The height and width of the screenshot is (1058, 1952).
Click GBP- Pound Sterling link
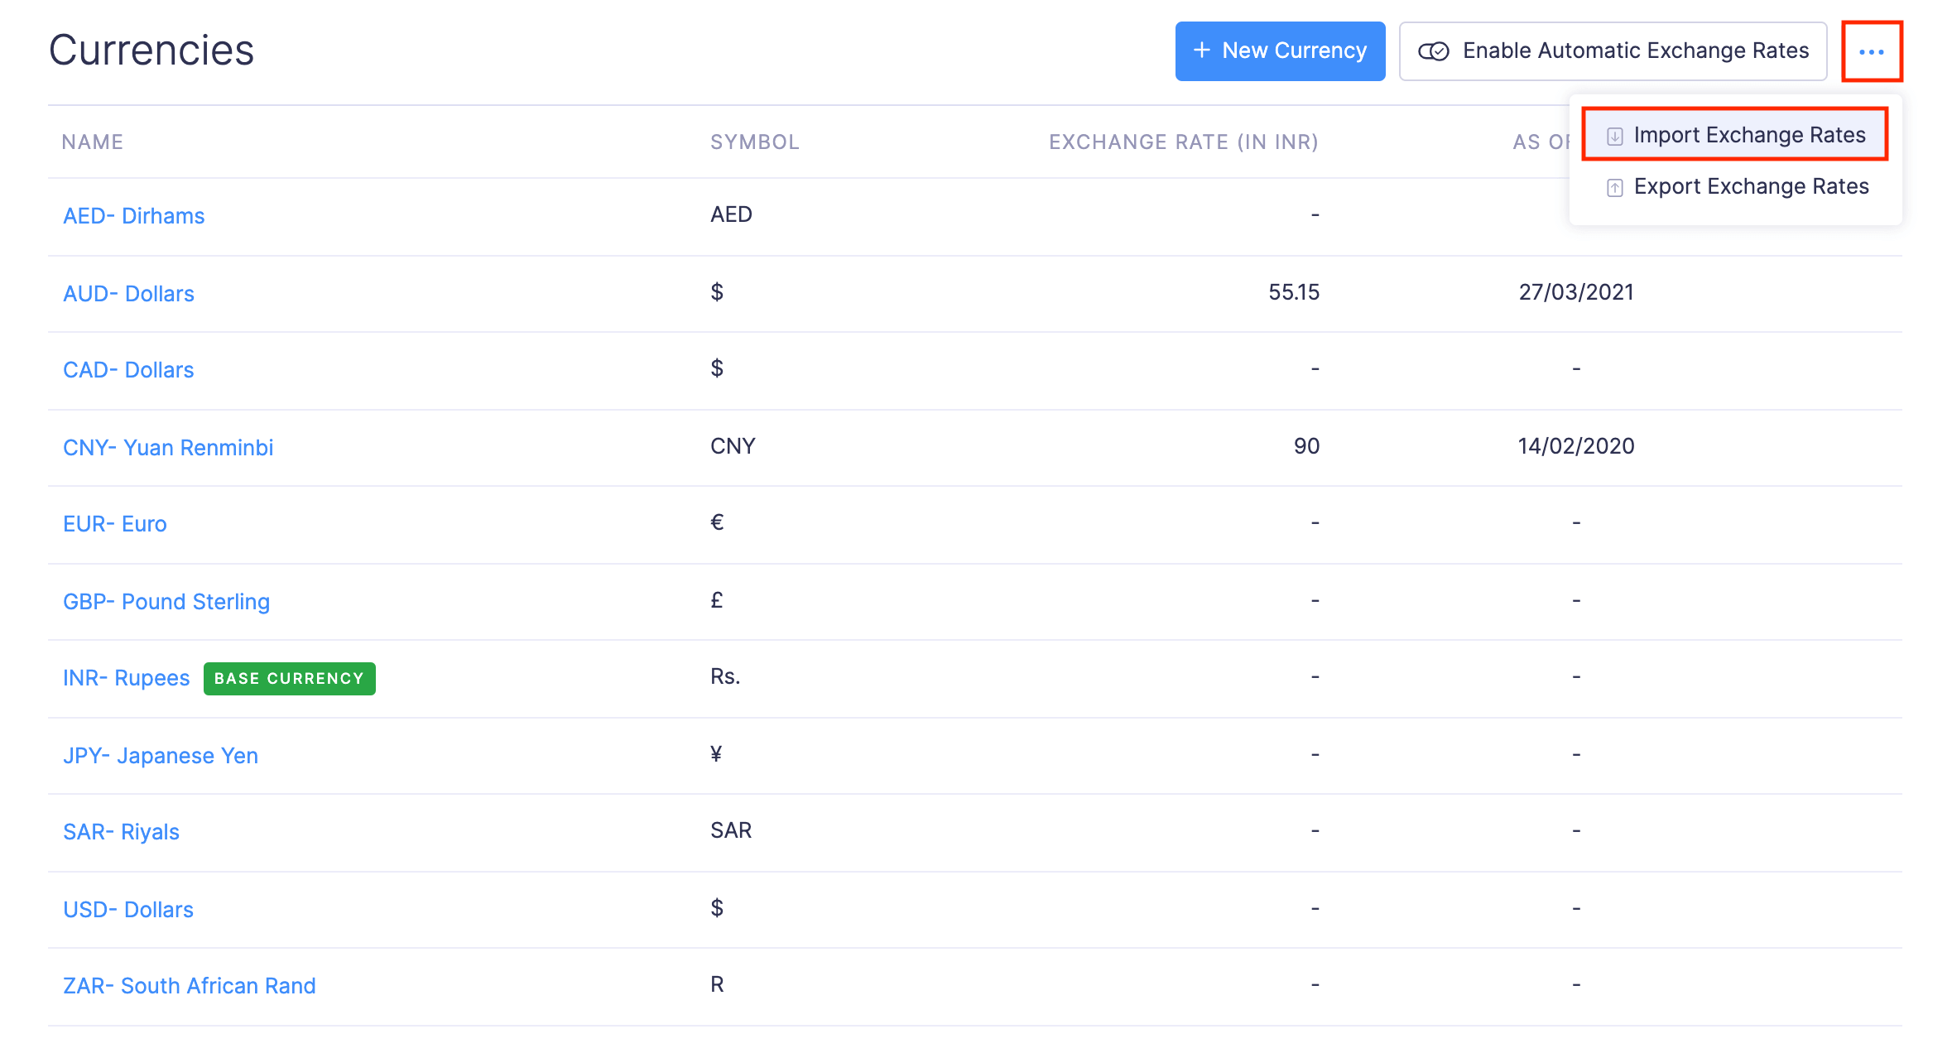[x=166, y=602]
